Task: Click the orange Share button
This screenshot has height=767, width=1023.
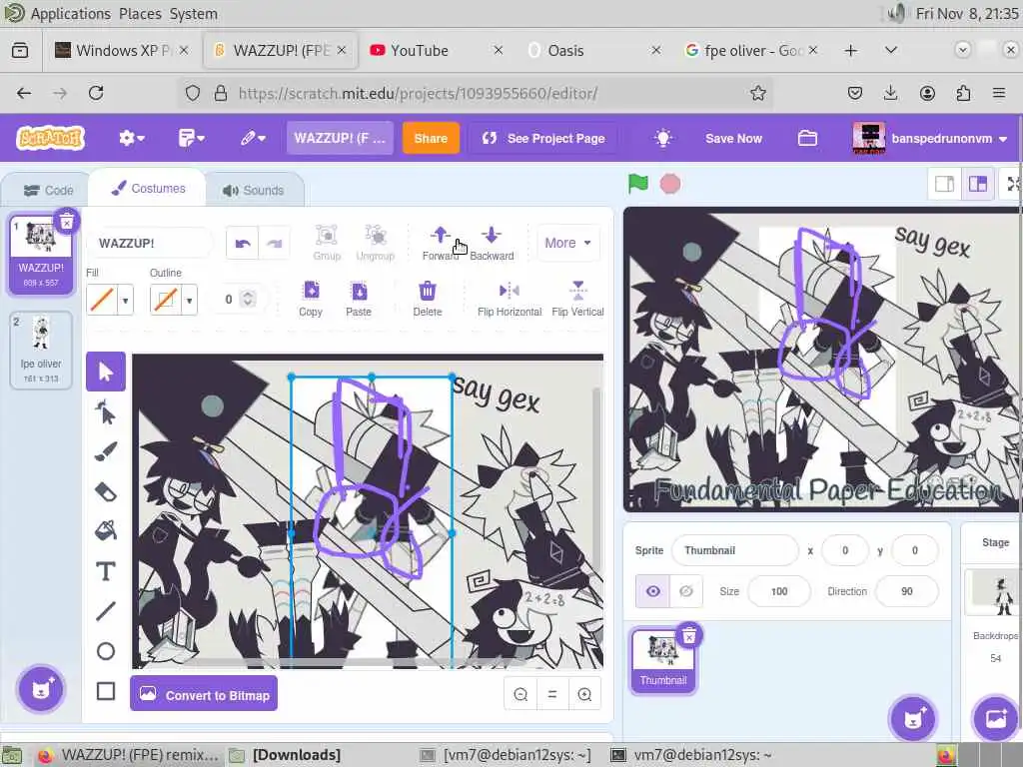Action: (x=431, y=138)
